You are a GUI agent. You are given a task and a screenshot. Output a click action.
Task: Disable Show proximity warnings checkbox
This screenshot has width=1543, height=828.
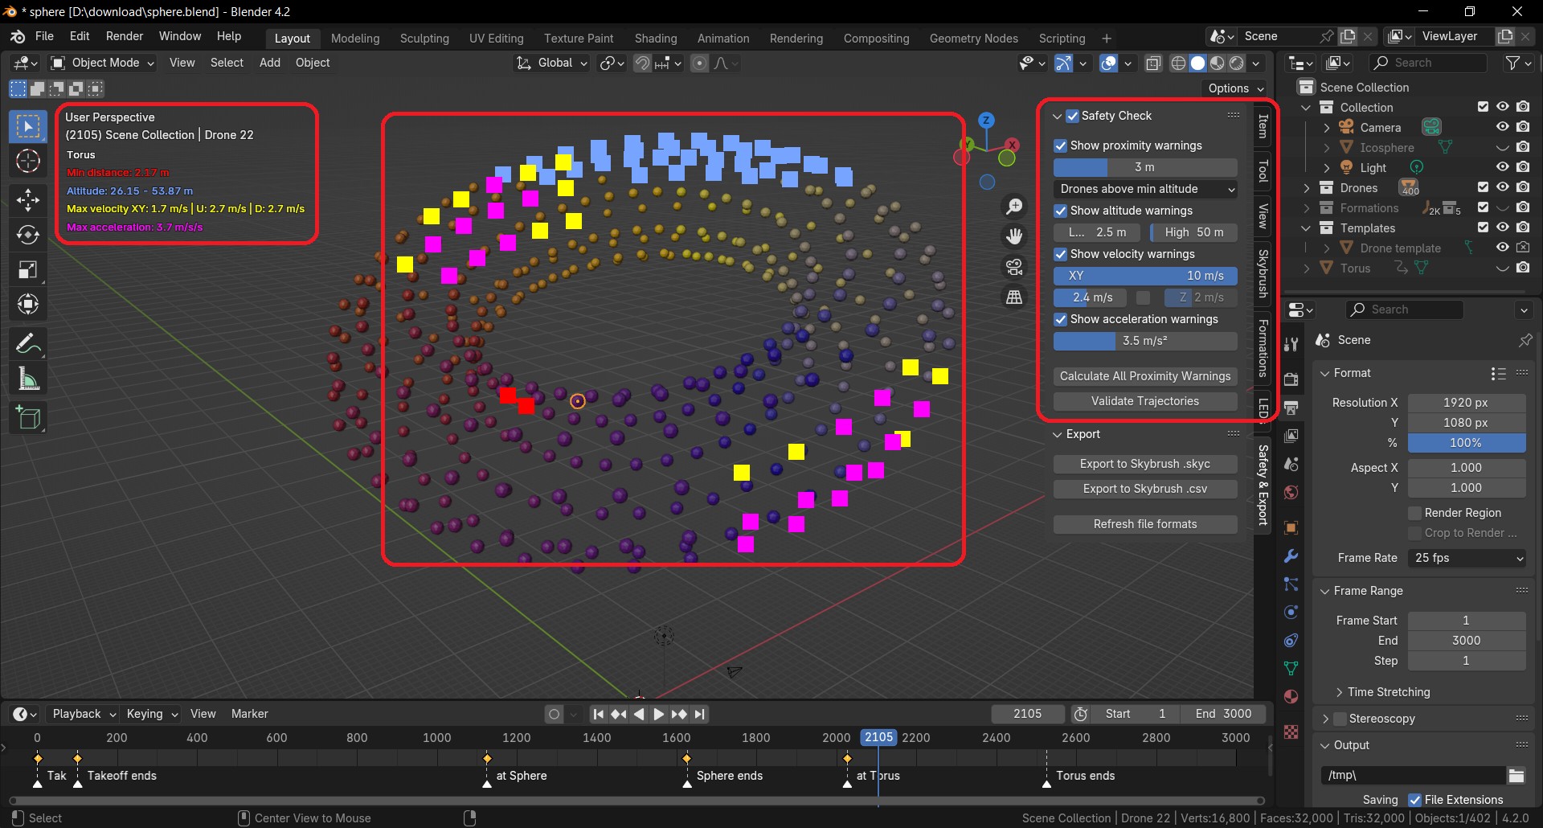pos(1060,146)
